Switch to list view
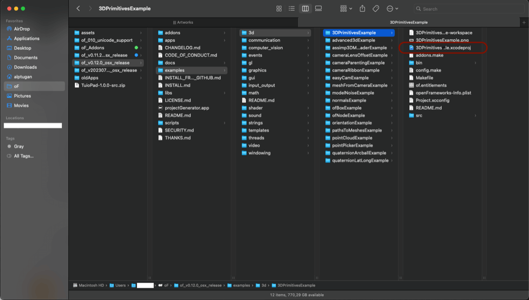This screenshot has width=529, height=300. (x=292, y=9)
